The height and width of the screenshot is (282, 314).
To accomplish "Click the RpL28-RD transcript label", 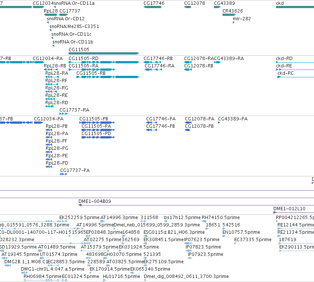I will pos(57,102).
